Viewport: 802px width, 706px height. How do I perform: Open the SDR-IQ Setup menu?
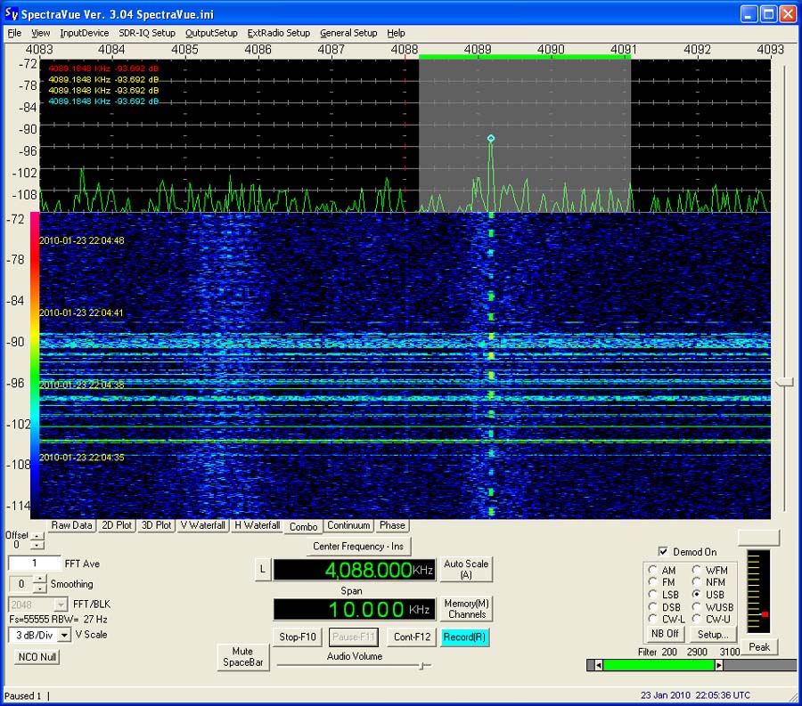tap(147, 33)
